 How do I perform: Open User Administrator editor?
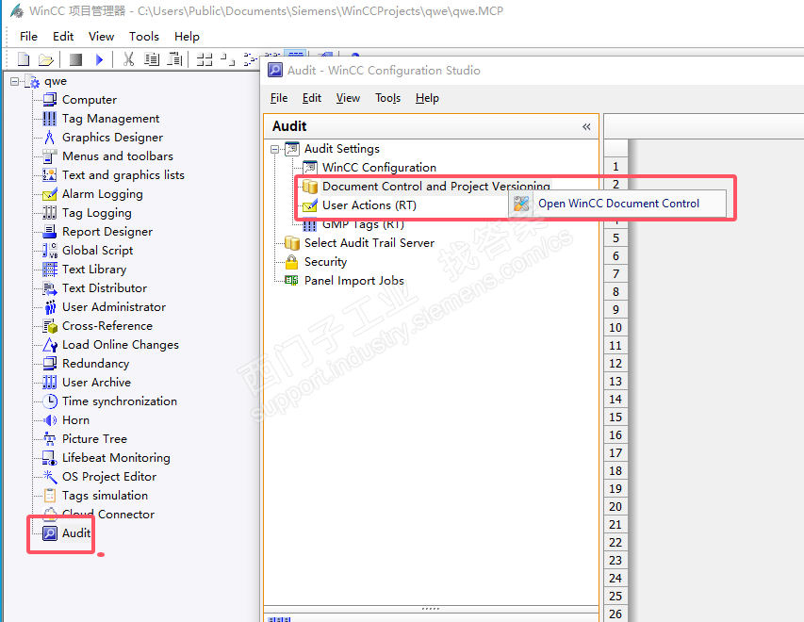coord(114,306)
